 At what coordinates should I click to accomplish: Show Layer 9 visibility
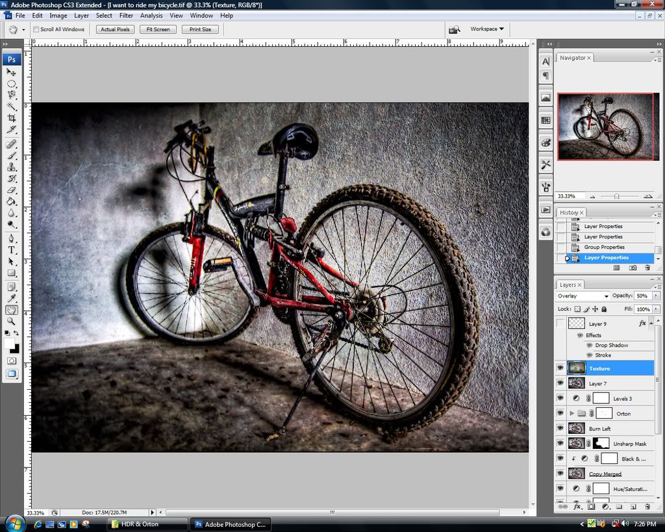click(560, 323)
